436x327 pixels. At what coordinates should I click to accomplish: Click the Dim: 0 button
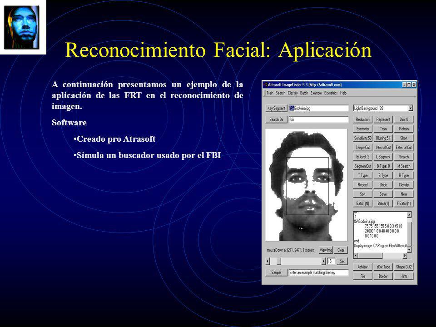pyautogui.click(x=404, y=119)
